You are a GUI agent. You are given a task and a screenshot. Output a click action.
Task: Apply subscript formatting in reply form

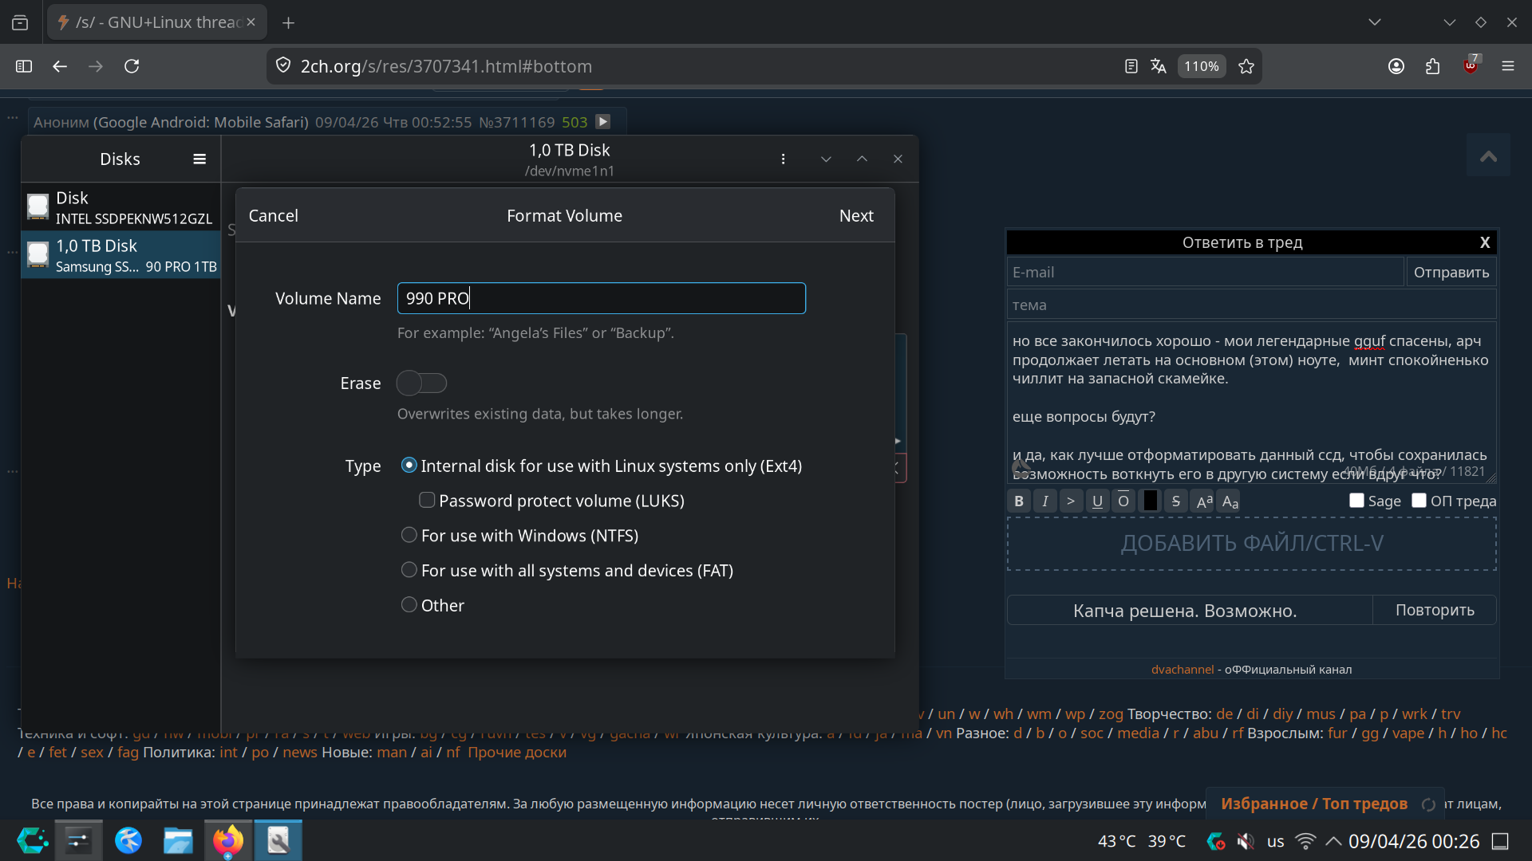[x=1230, y=501]
